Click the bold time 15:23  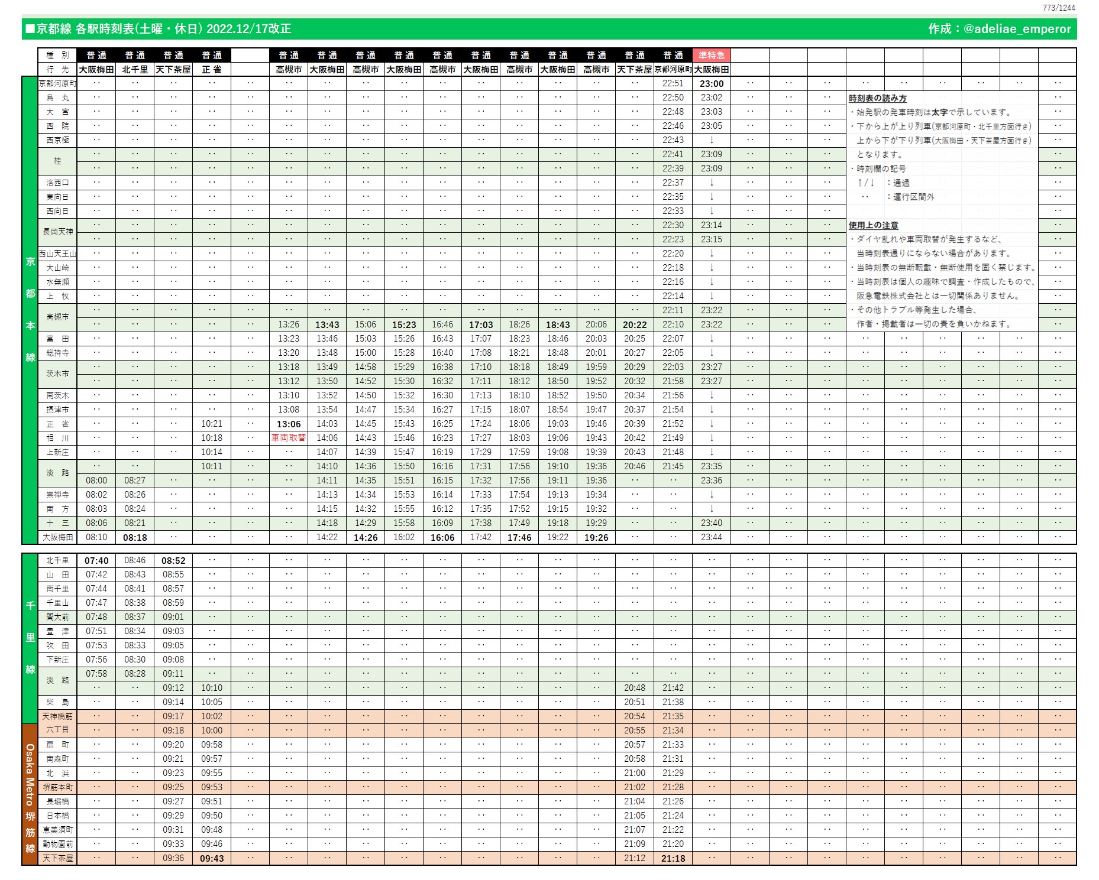click(x=404, y=324)
